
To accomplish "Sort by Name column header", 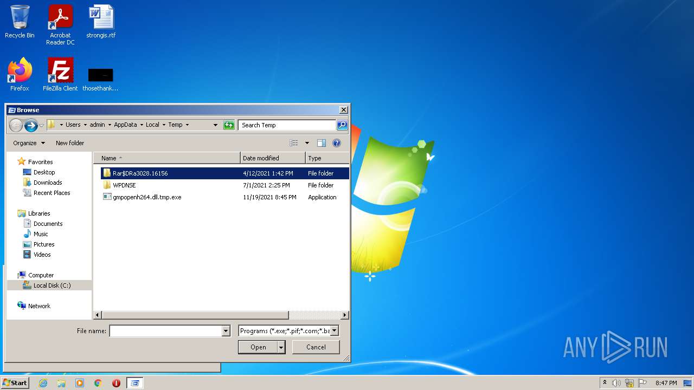I will (167, 158).
